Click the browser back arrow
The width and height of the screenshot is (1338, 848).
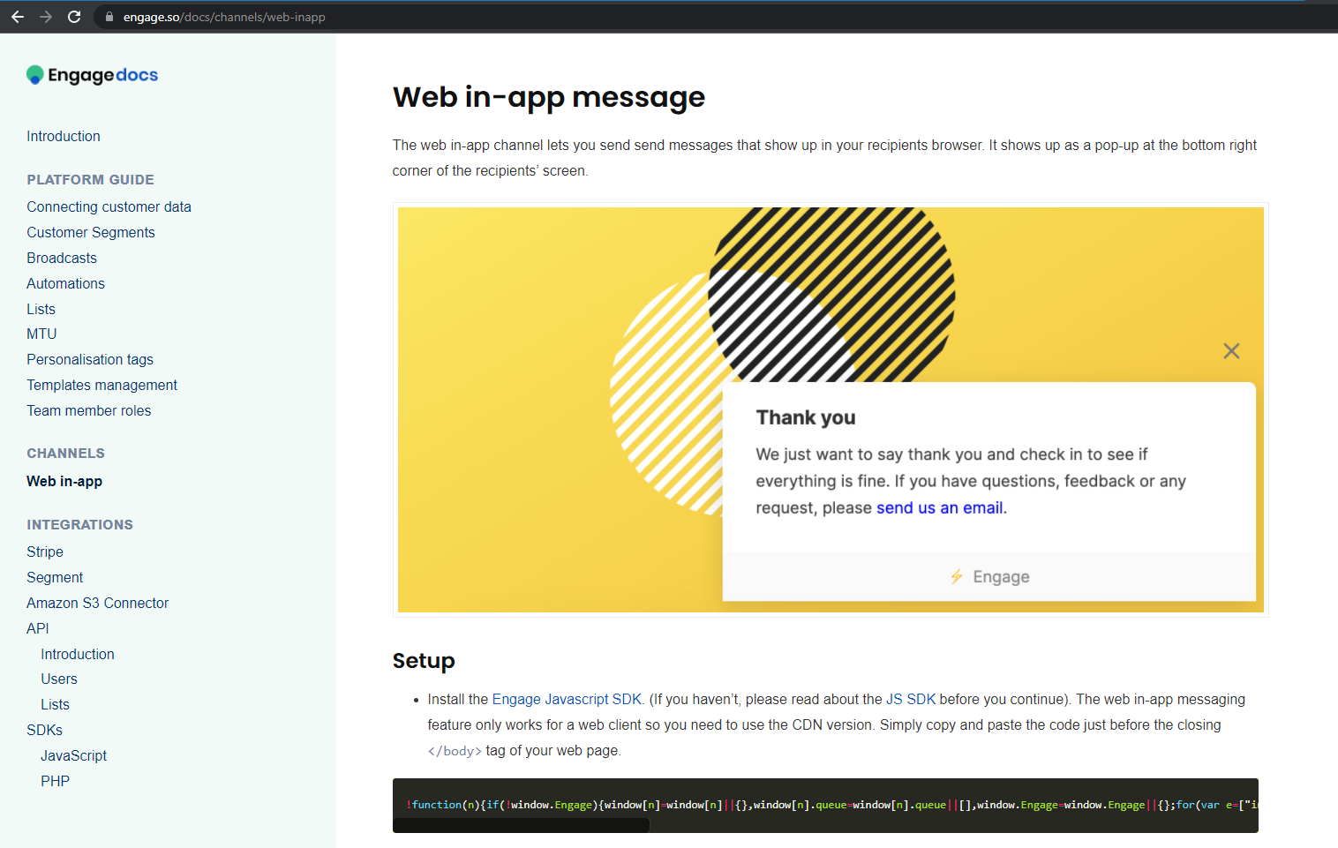click(x=18, y=17)
